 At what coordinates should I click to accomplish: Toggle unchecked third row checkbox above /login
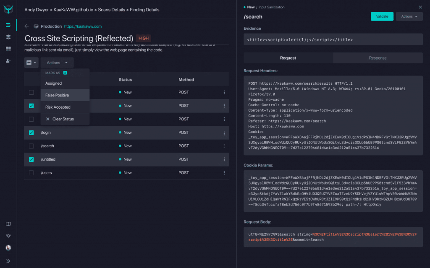31,119
